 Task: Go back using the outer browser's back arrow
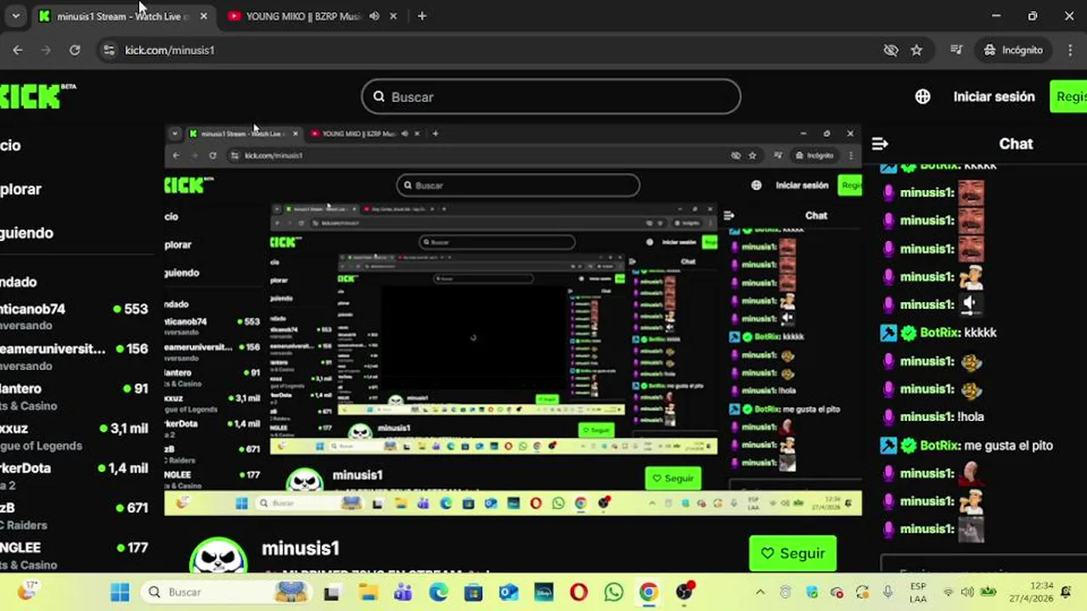point(18,50)
